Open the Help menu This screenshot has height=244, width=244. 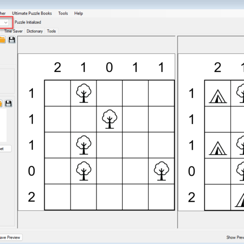(x=78, y=13)
